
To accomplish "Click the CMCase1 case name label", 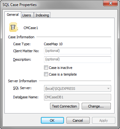I will (31, 28).
